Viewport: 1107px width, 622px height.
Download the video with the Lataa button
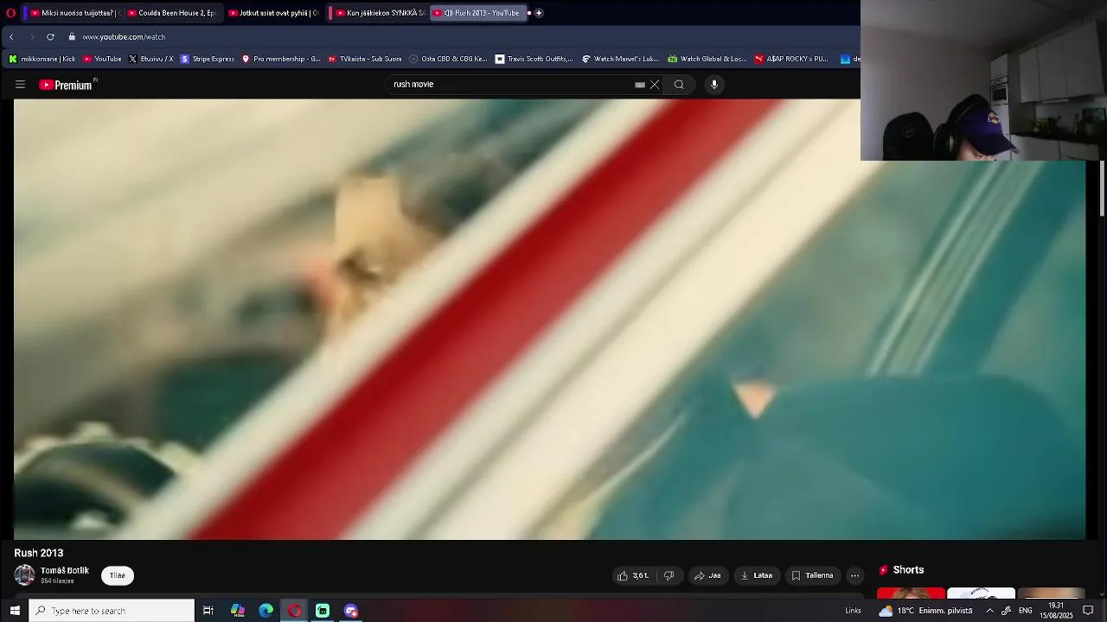757,575
